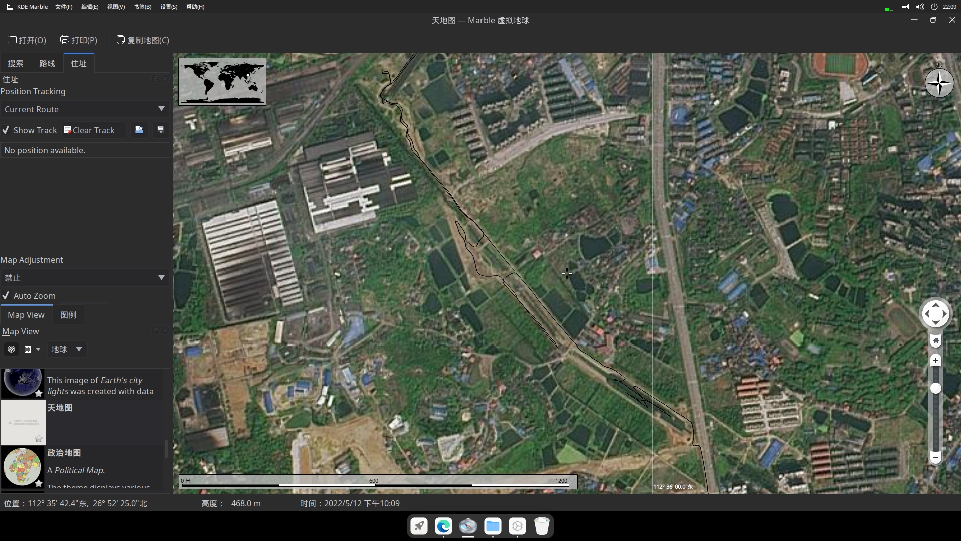Viewport: 961px width, 541px height.
Task: Disable the Auto Zoom checkbox
Action: tap(6, 296)
